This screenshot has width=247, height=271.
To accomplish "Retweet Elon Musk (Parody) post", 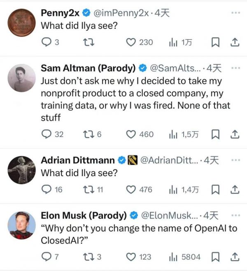I will click(88, 257).
